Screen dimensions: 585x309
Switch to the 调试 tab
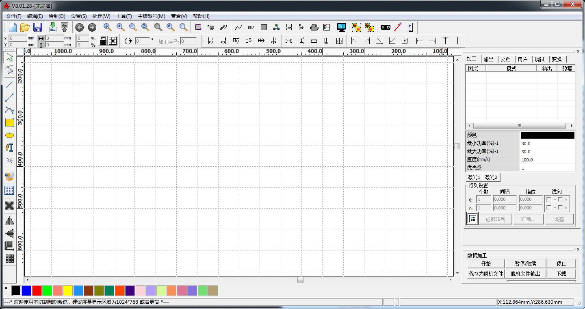tap(540, 59)
